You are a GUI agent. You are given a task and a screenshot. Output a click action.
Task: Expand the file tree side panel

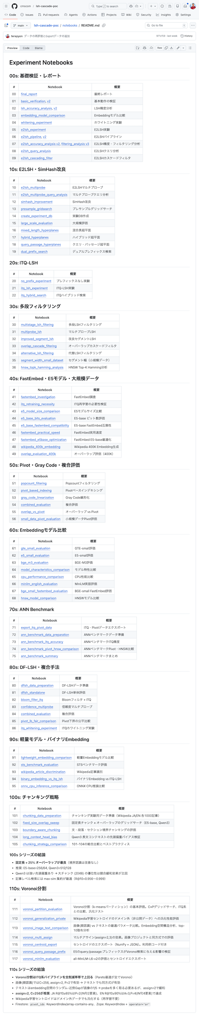point(6,25)
